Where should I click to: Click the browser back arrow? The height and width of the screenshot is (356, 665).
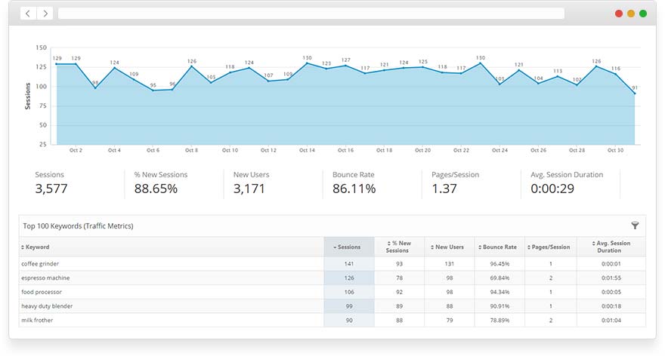pyautogui.click(x=29, y=14)
